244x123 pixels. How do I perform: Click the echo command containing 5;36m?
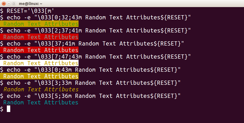click(x=90, y=96)
